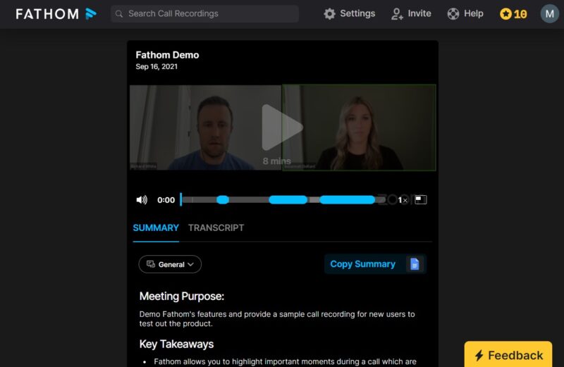Click the Meeting Purpose heading
Viewport: 564px width, 367px height.
click(x=182, y=296)
